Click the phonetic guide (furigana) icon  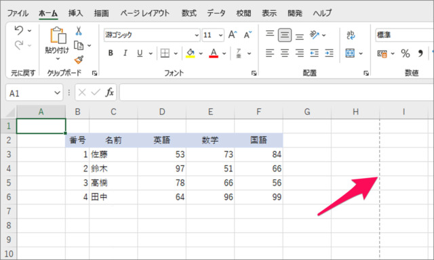[239, 53]
